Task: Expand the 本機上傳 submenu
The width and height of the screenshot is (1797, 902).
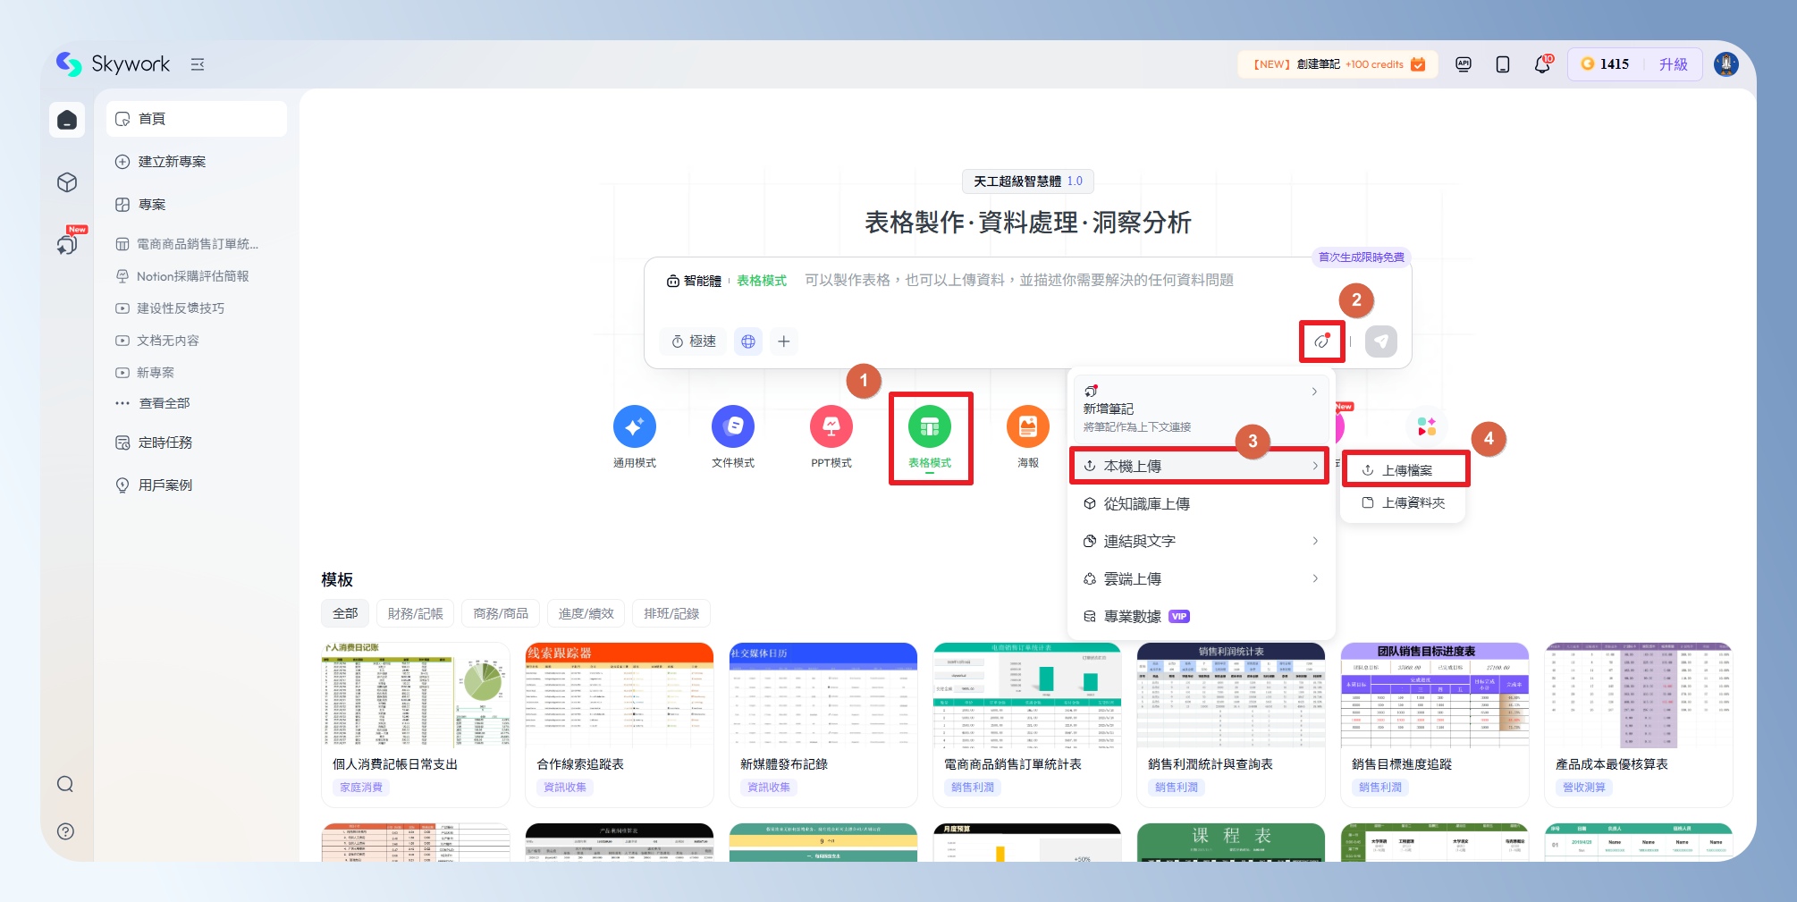Action: (1199, 466)
